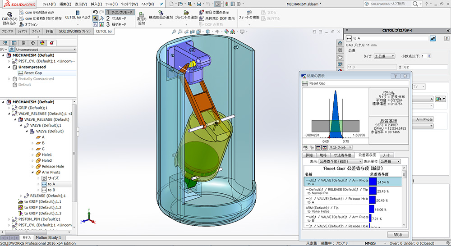Expand the GRIP (Default);1 tree node
Image resolution: width=451 pixels, height=246 pixels.
[9, 108]
